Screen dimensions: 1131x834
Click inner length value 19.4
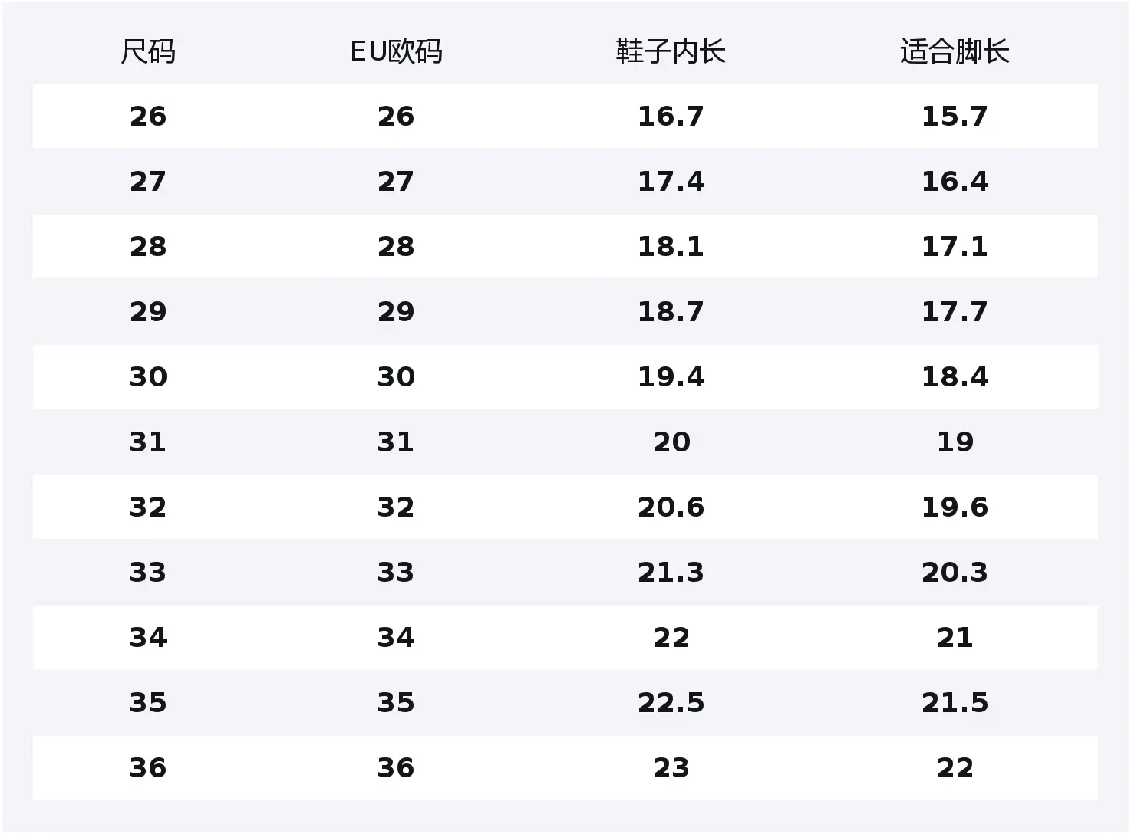click(671, 377)
